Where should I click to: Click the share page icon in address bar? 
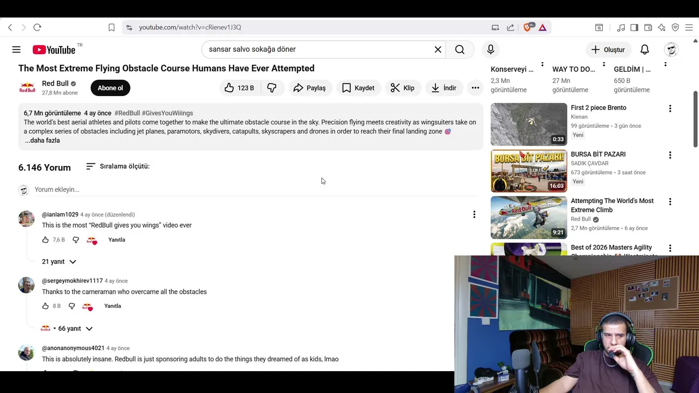coord(510,27)
